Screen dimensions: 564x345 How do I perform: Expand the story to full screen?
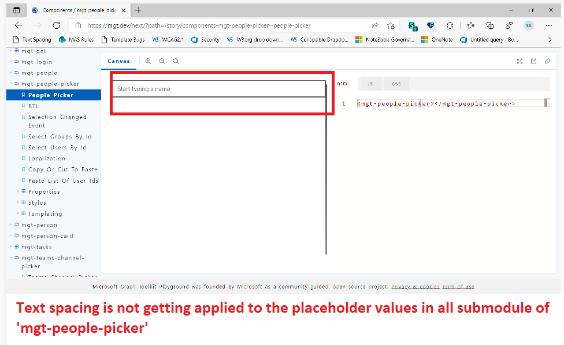[x=520, y=61]
